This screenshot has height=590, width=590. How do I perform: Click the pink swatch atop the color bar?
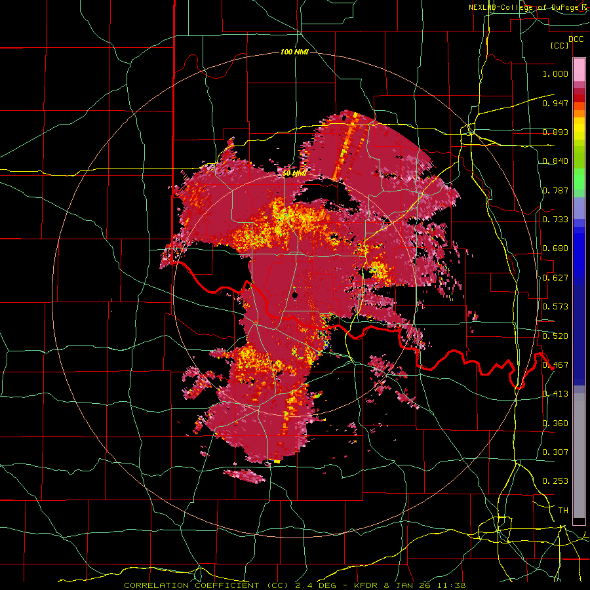tap(579, 69)
